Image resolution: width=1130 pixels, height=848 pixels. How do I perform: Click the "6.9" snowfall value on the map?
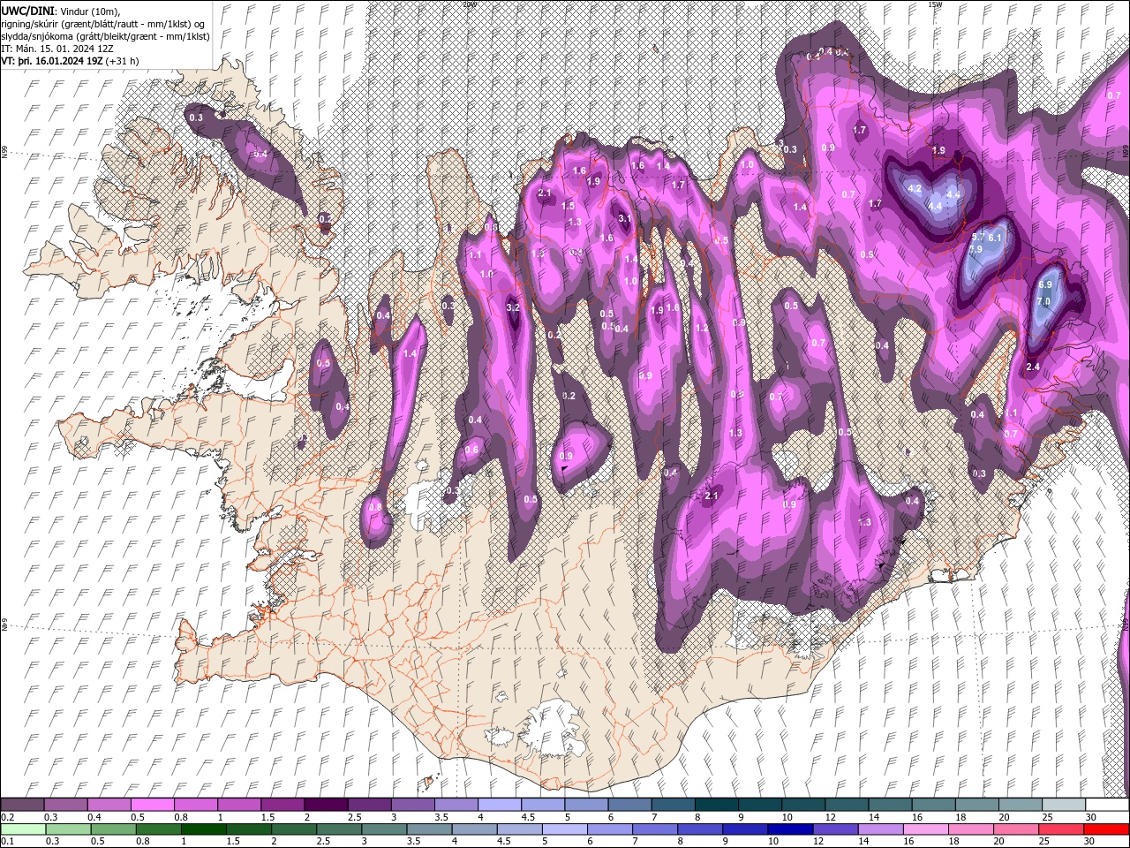point(1046,284)
